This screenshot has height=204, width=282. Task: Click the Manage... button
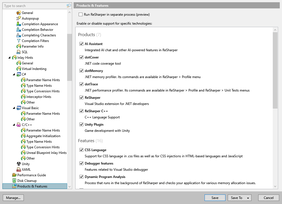(13, 198)
